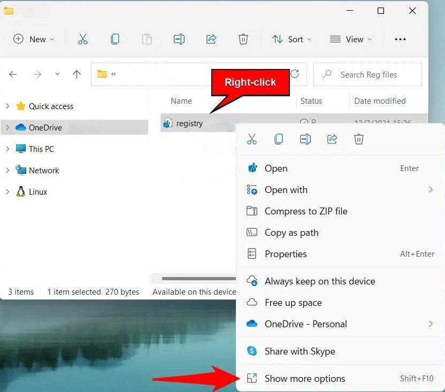Viewport: 445px width, 392px height.
Task: Click the Search Reg files field
Action: coord(367,74)
